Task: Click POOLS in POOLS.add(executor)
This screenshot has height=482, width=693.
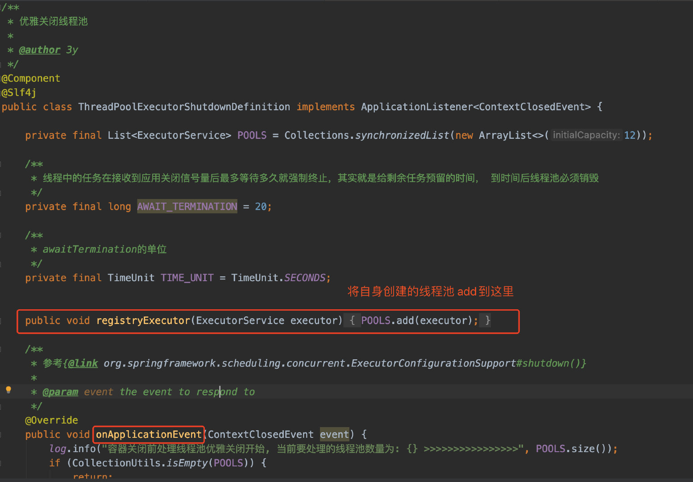Action: pyautogui.click(x=376, y=320)
